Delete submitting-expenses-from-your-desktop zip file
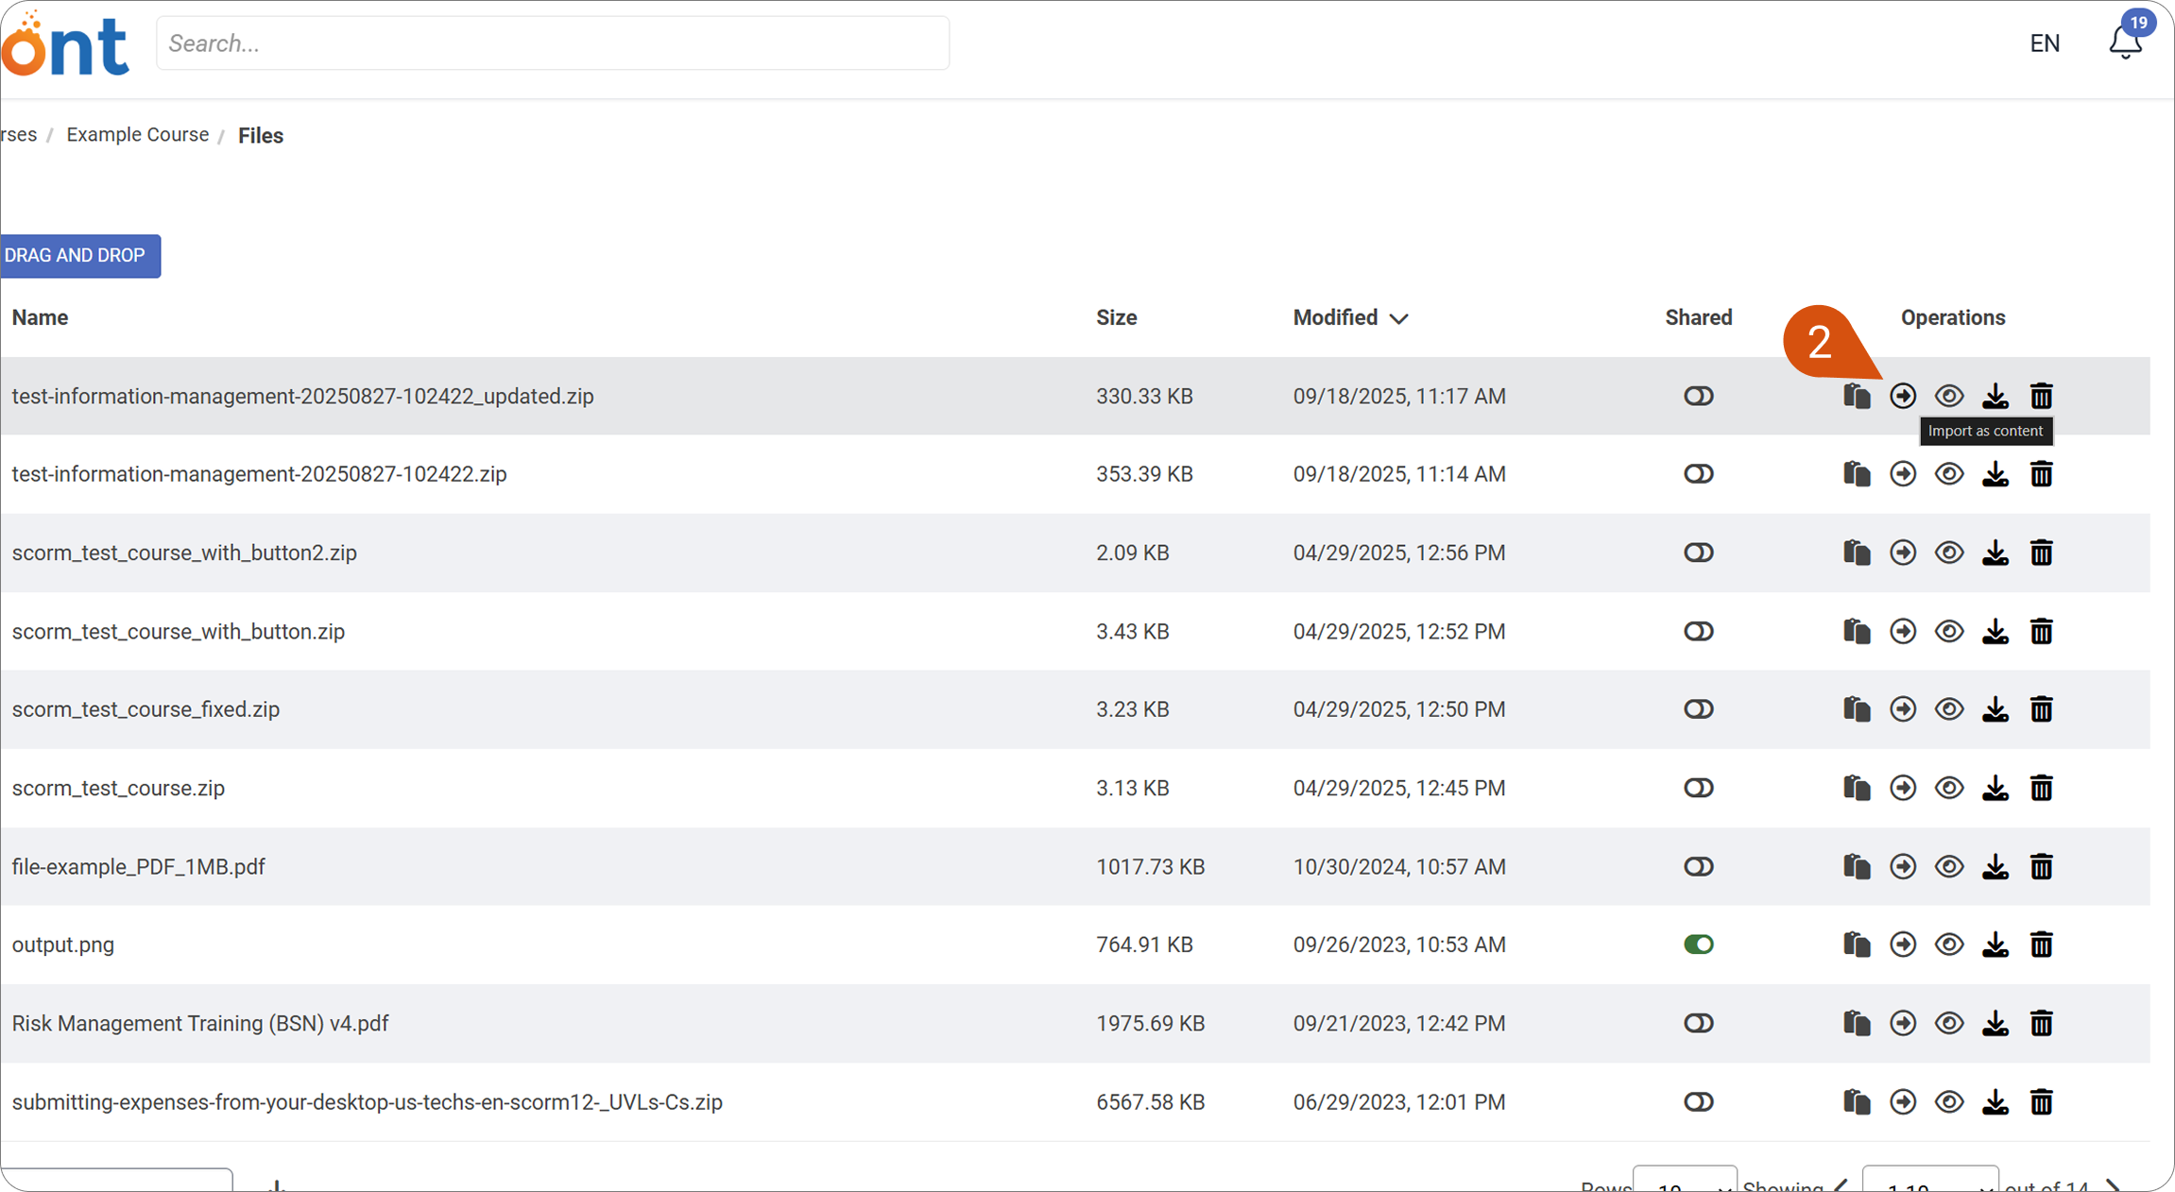Image resolution: width=2175 pixels, height=1192 pixels. (2042, 1101)
